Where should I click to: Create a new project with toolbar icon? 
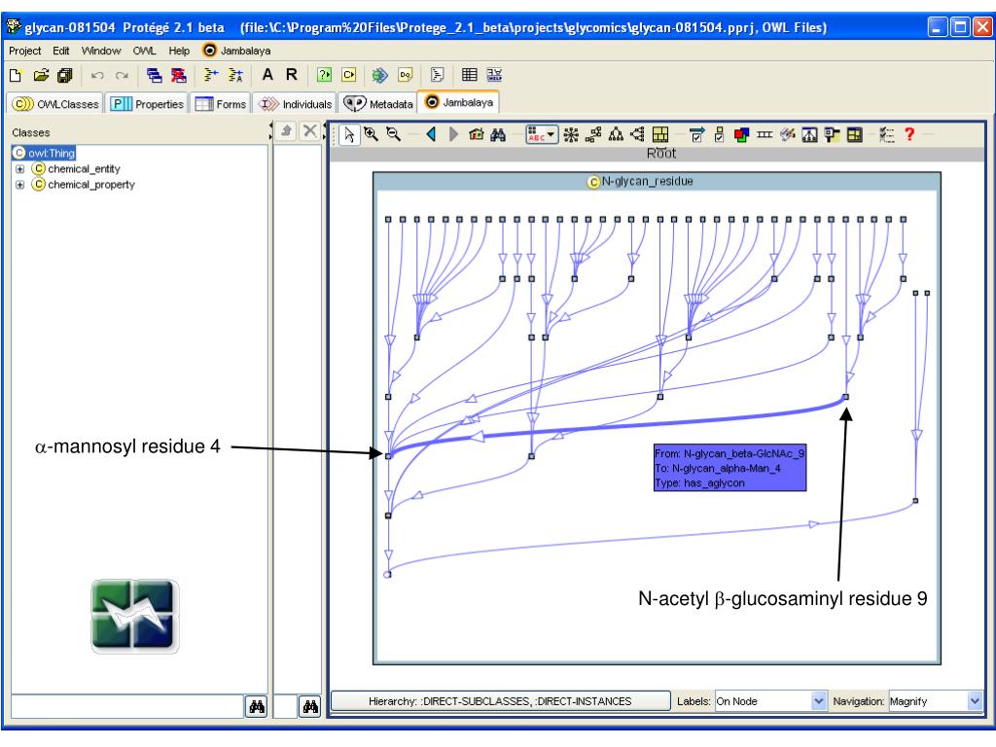pyautogui.click(x=16, y=75)
